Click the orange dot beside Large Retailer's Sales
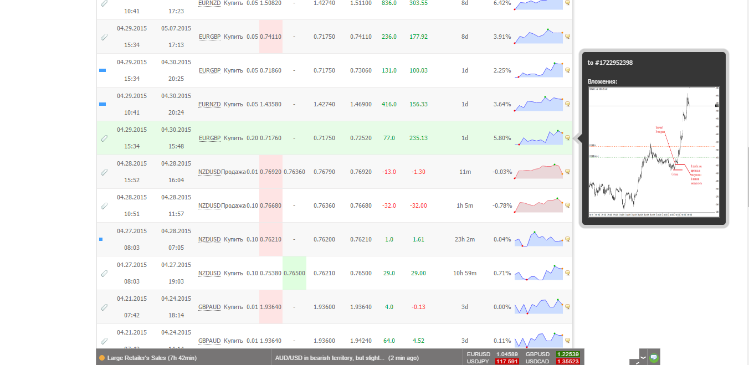 [x=102, y=358]
